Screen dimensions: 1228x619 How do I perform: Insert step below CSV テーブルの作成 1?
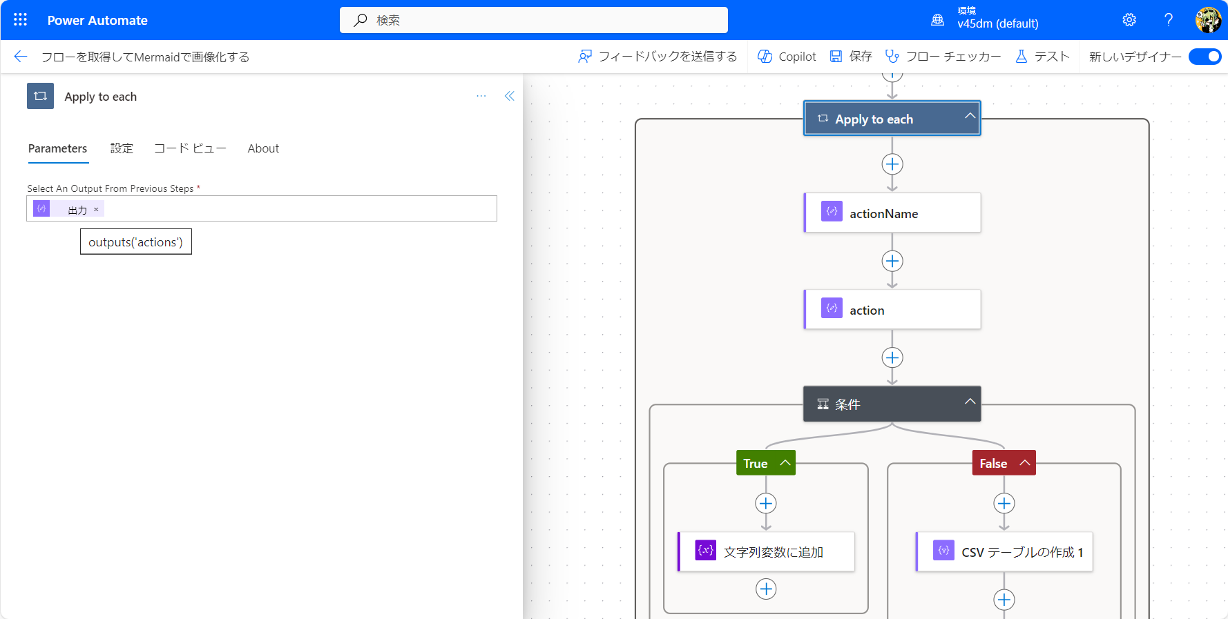pyautogui.click(x=1004, y=600)
